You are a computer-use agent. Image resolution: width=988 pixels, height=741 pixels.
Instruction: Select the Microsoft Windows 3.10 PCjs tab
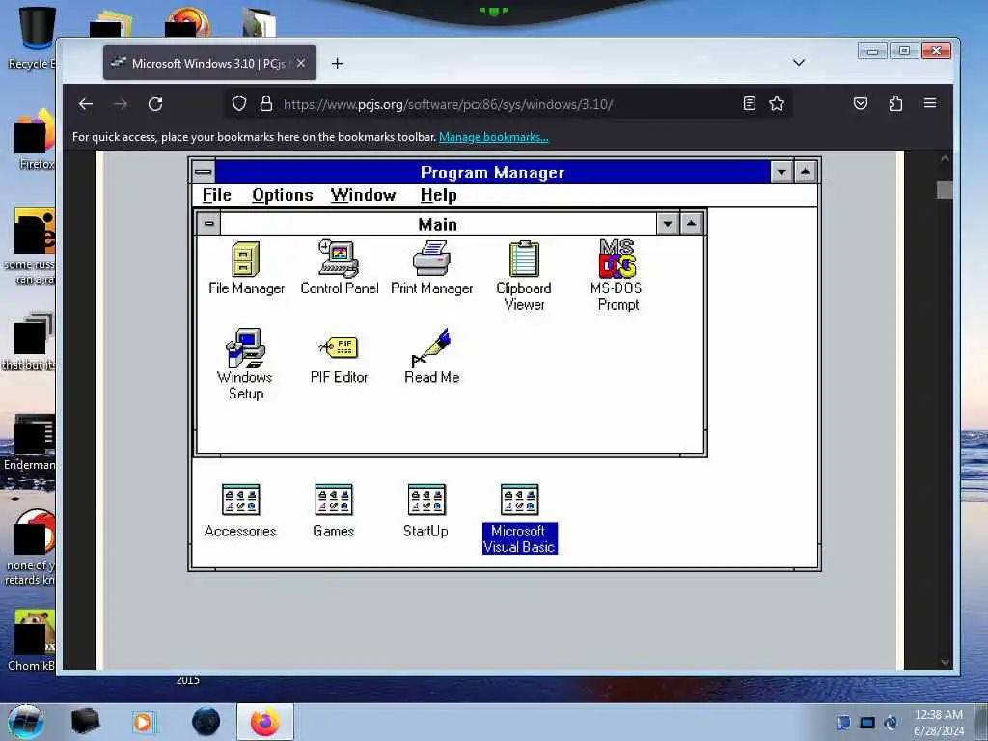tap(209, 63)
